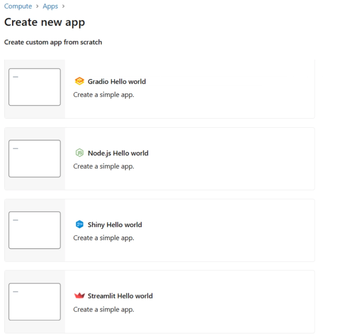Click the Gradio template thumbnail preview

click(x=34, y=87)
